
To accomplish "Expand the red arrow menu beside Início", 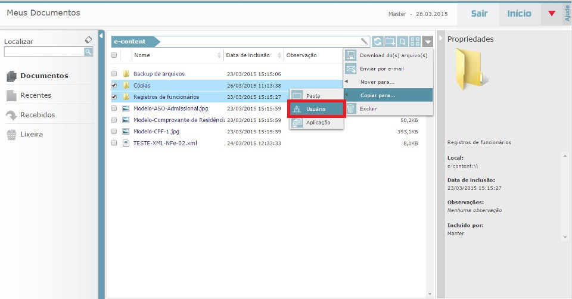I will 551,13.
